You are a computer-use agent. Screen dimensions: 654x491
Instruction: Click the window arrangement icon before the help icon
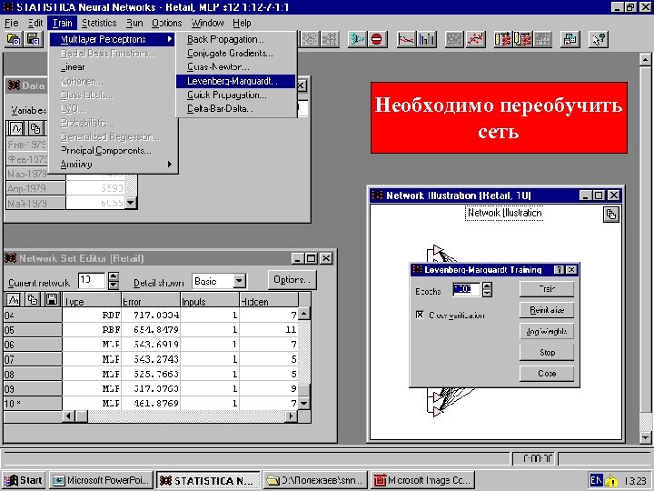point(570,40)
